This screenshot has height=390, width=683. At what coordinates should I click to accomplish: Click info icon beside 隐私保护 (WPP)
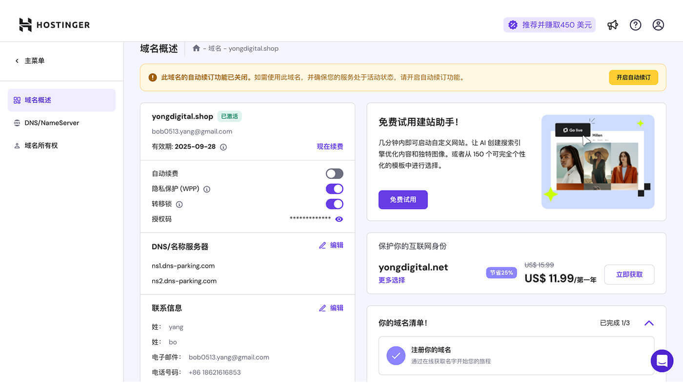click(207, 189)
